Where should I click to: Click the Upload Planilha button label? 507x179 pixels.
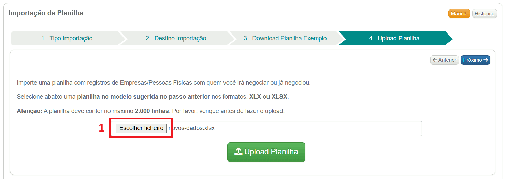(x=271, y=152)
